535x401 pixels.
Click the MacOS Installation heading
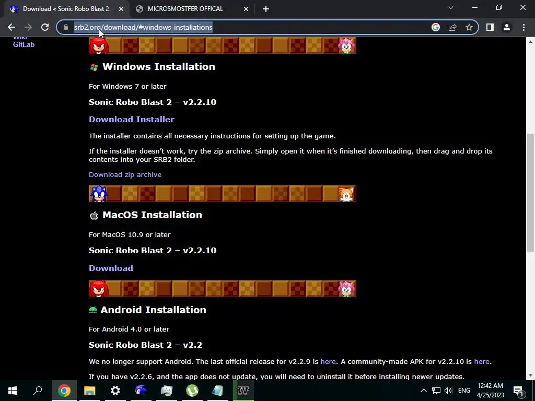point(152,215)
